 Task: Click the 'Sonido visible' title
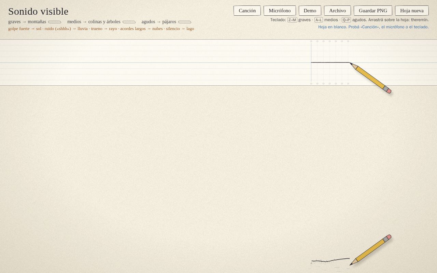coord(38,11)
